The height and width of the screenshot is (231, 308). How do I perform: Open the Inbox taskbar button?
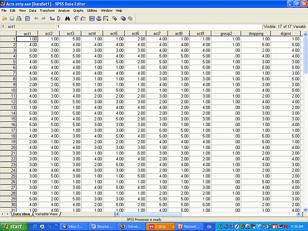(73, 226)
